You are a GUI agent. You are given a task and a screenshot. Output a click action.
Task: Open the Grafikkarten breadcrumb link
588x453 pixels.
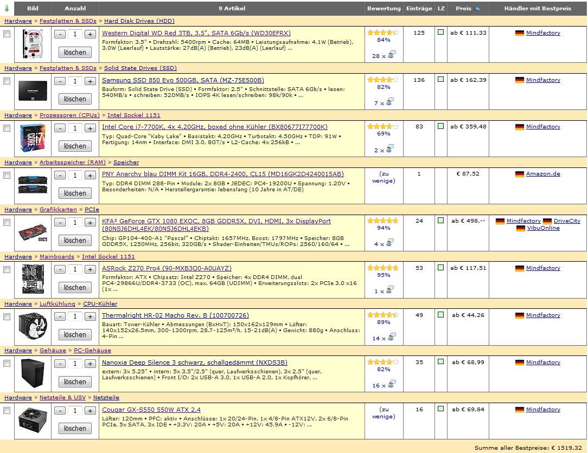(x=58, y=210)
